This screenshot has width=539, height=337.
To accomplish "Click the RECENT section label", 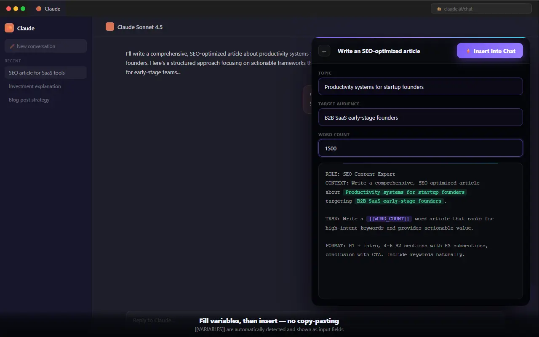I will 13,61.
